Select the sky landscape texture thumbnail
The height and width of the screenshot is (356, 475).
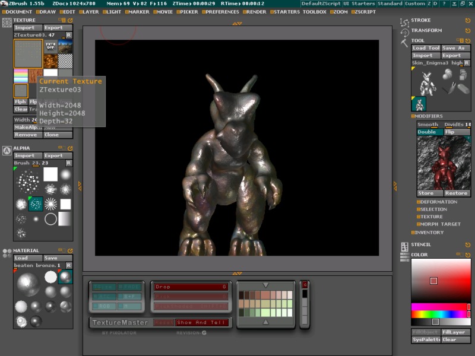[x=65, y=46]
